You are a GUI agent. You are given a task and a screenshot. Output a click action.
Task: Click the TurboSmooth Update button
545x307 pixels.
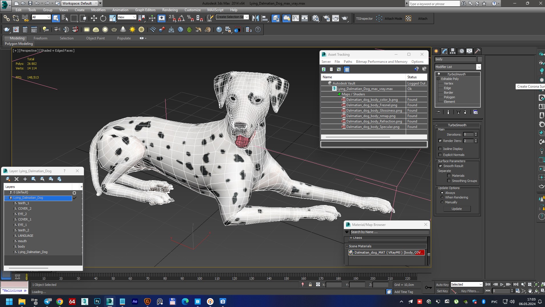point(457,209)
